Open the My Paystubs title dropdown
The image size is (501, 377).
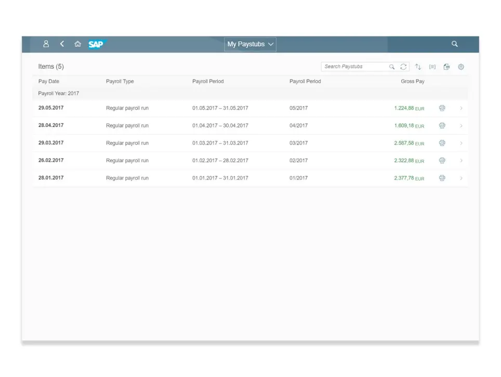(250, 44)
